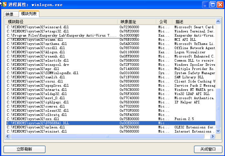The width and height of the screenshot is (225, 156).
Task: Select the cscdll.dll row
Action: coord(111,48)
